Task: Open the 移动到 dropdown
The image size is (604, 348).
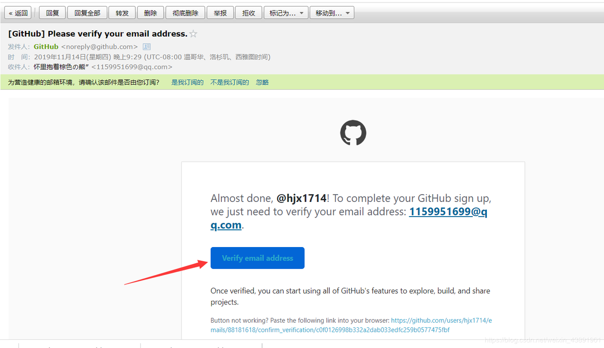Action: tap(332, 13)
